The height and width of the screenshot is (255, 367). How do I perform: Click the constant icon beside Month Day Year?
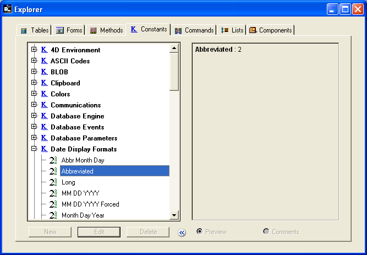[x=53, y=215]
